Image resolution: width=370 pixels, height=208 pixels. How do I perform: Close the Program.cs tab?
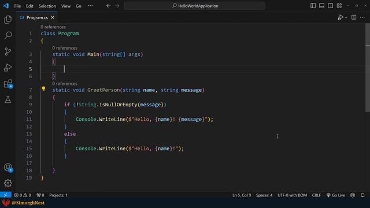(53, 17)
